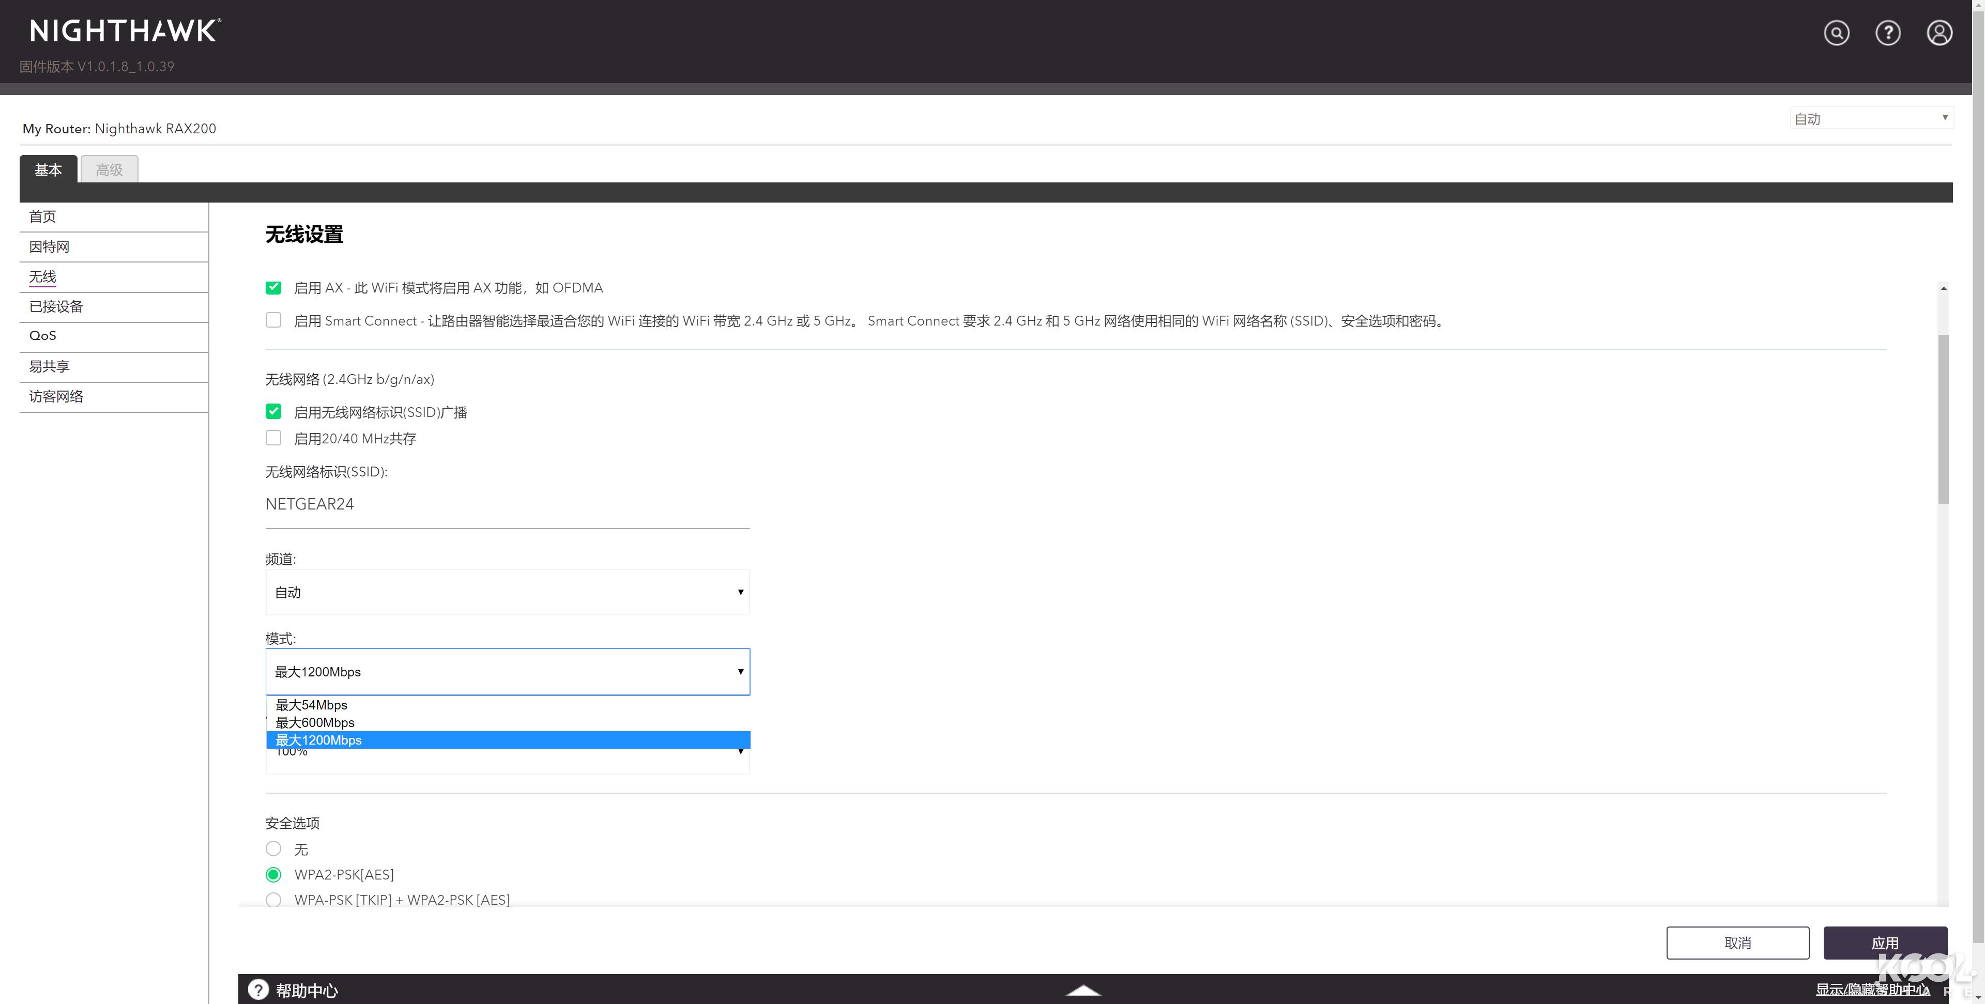Enable 启用 Smart Connect checkbox

[x=273, y=320]
